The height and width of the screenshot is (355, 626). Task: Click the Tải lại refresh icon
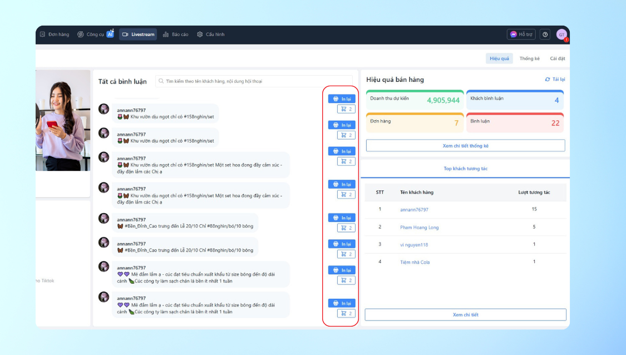(x=548, y=80)
